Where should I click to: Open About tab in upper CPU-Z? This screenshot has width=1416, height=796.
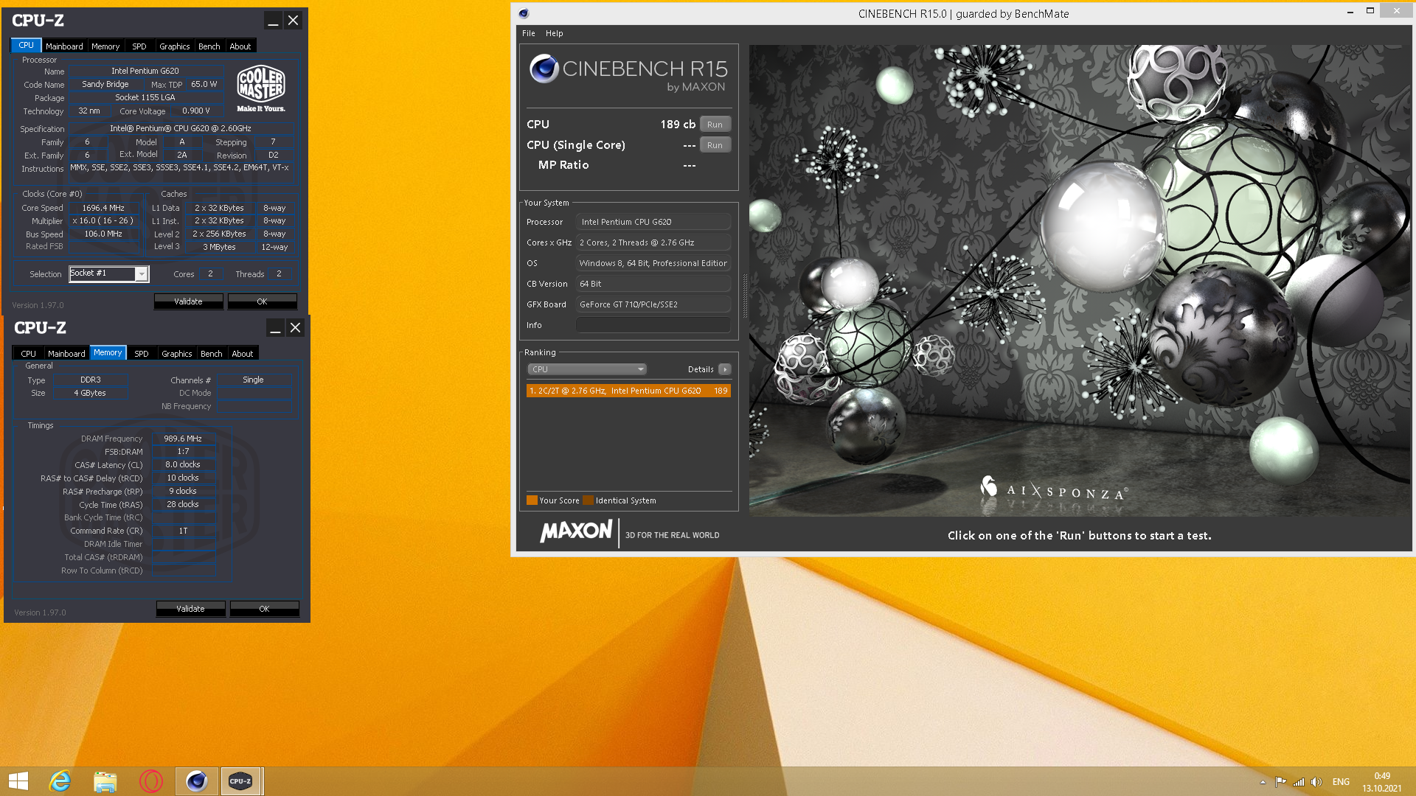click(x=240, y=46)
